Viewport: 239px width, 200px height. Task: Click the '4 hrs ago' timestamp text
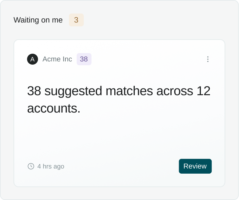pos(51,166)
